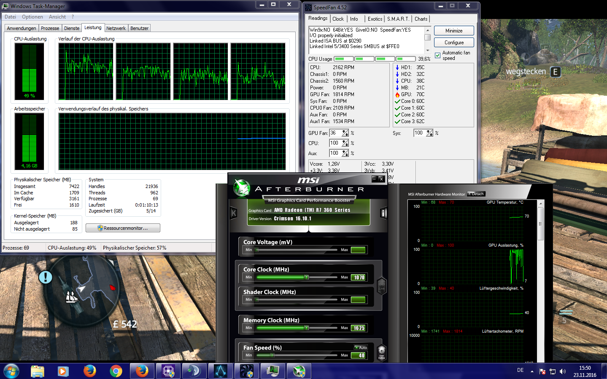This screenshot has height=379, width=607.
Task: Switch to the Dienste tab
Action: tap(72, 28)
